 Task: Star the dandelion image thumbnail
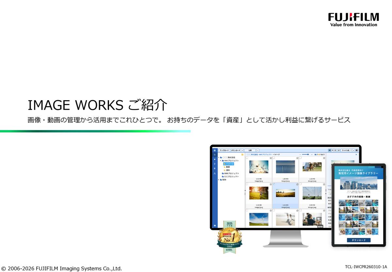[270, 158]
